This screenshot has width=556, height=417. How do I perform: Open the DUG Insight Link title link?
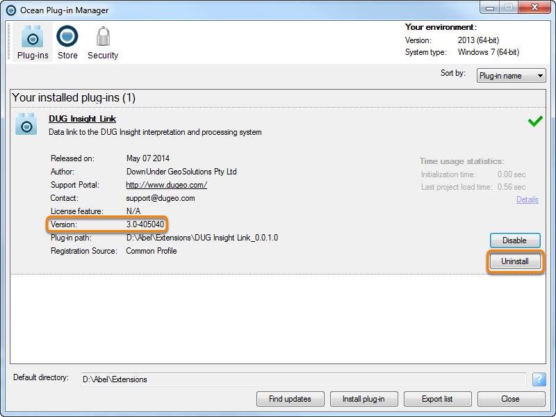click(x=82, y=119)
